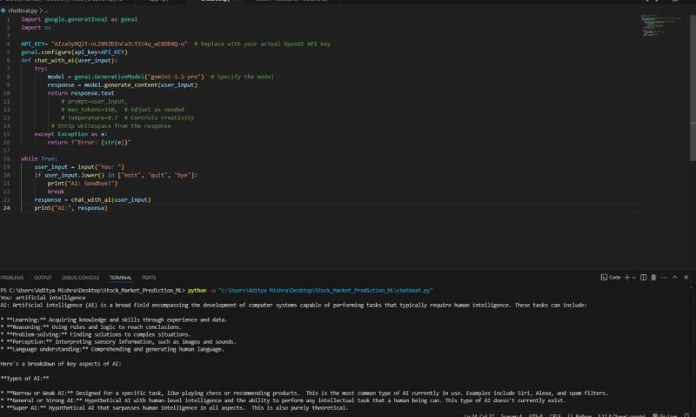Close the terminal panel

[685, 277]
